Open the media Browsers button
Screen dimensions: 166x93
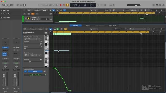click(163, 5)
